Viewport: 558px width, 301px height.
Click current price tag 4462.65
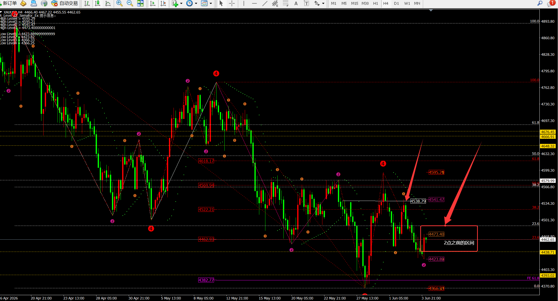[548, 240]
